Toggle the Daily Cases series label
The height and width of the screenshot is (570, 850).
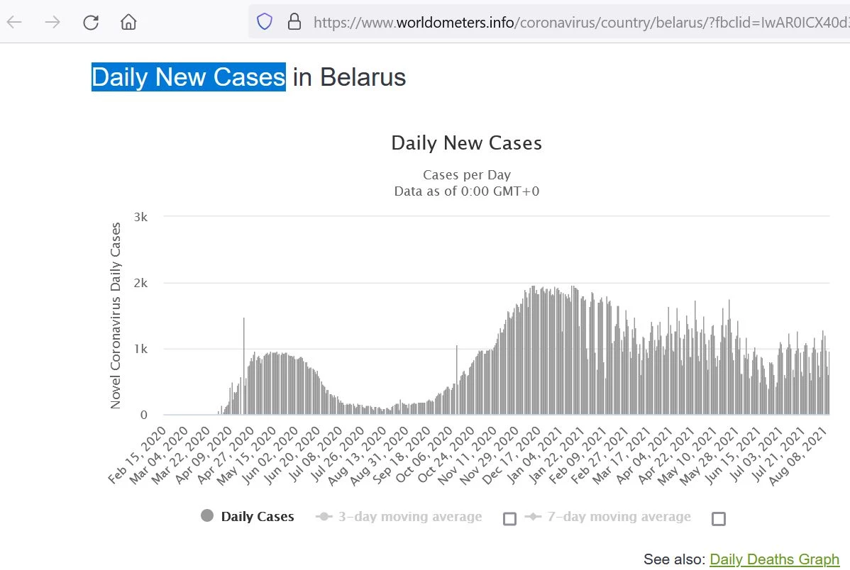coord(258,516)
